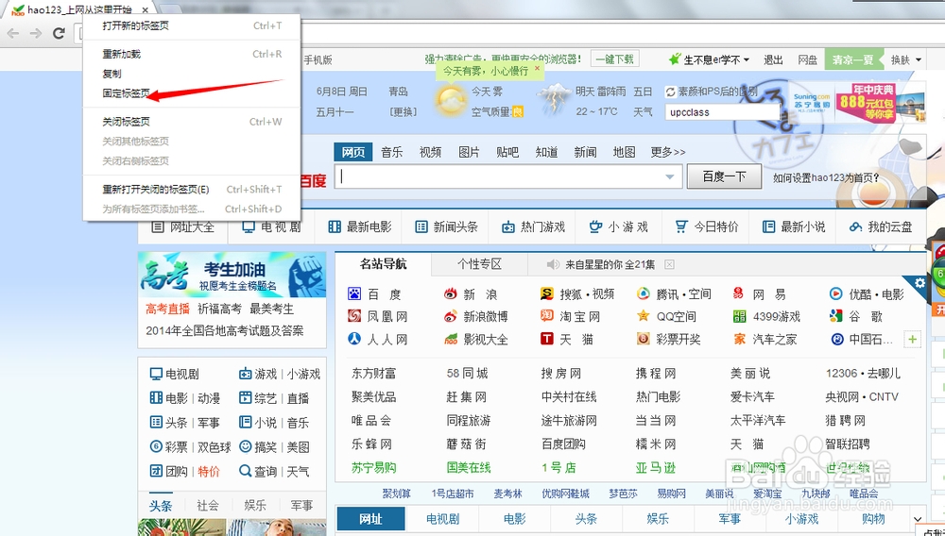945x536 pixels.
Task: Click the upcclass text field
Action: point(722,112)
